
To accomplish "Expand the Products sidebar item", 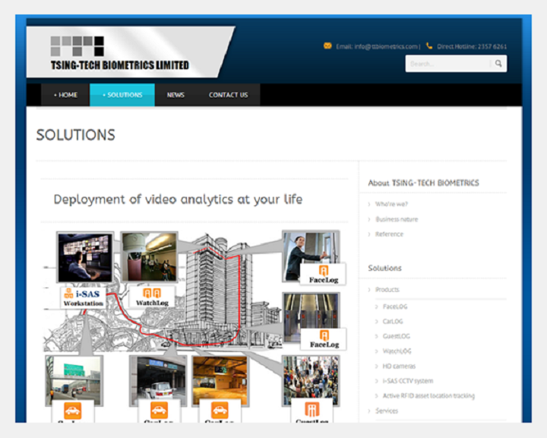I will click(387, 290).
